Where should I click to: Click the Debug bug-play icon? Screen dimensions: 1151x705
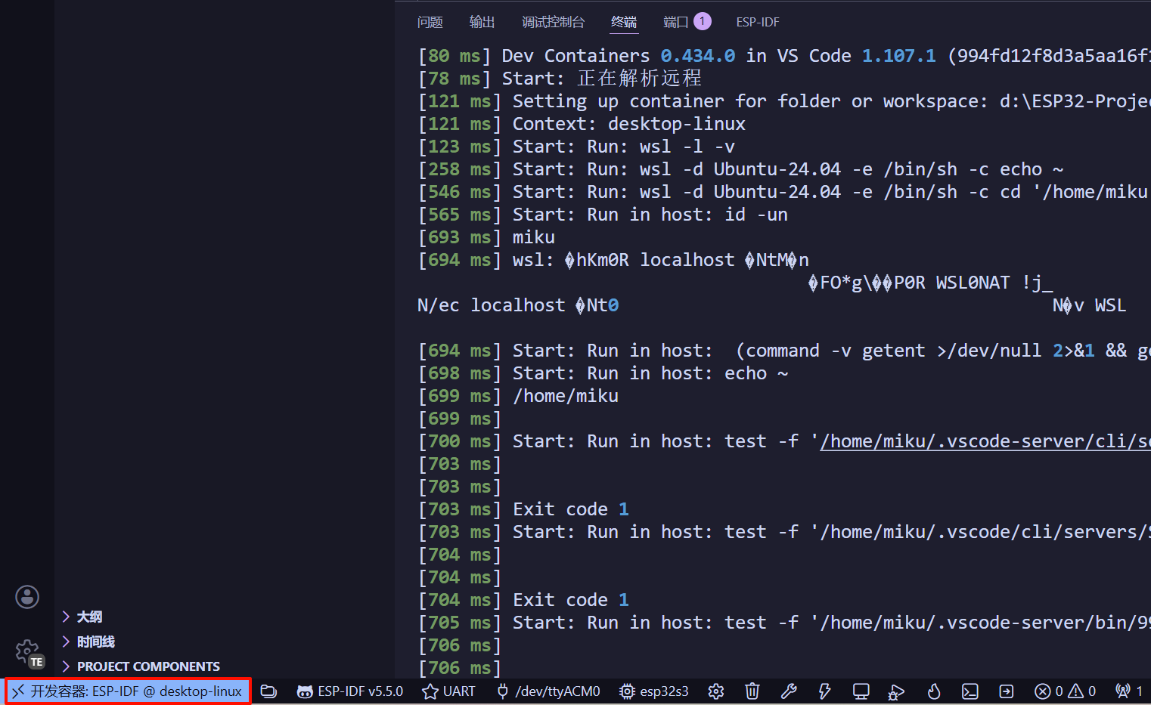(x=897, y=691)
